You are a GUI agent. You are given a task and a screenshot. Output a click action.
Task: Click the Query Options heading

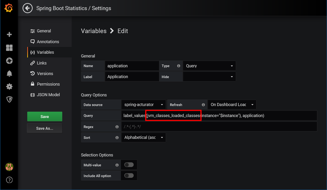click(x=94, y=95)
